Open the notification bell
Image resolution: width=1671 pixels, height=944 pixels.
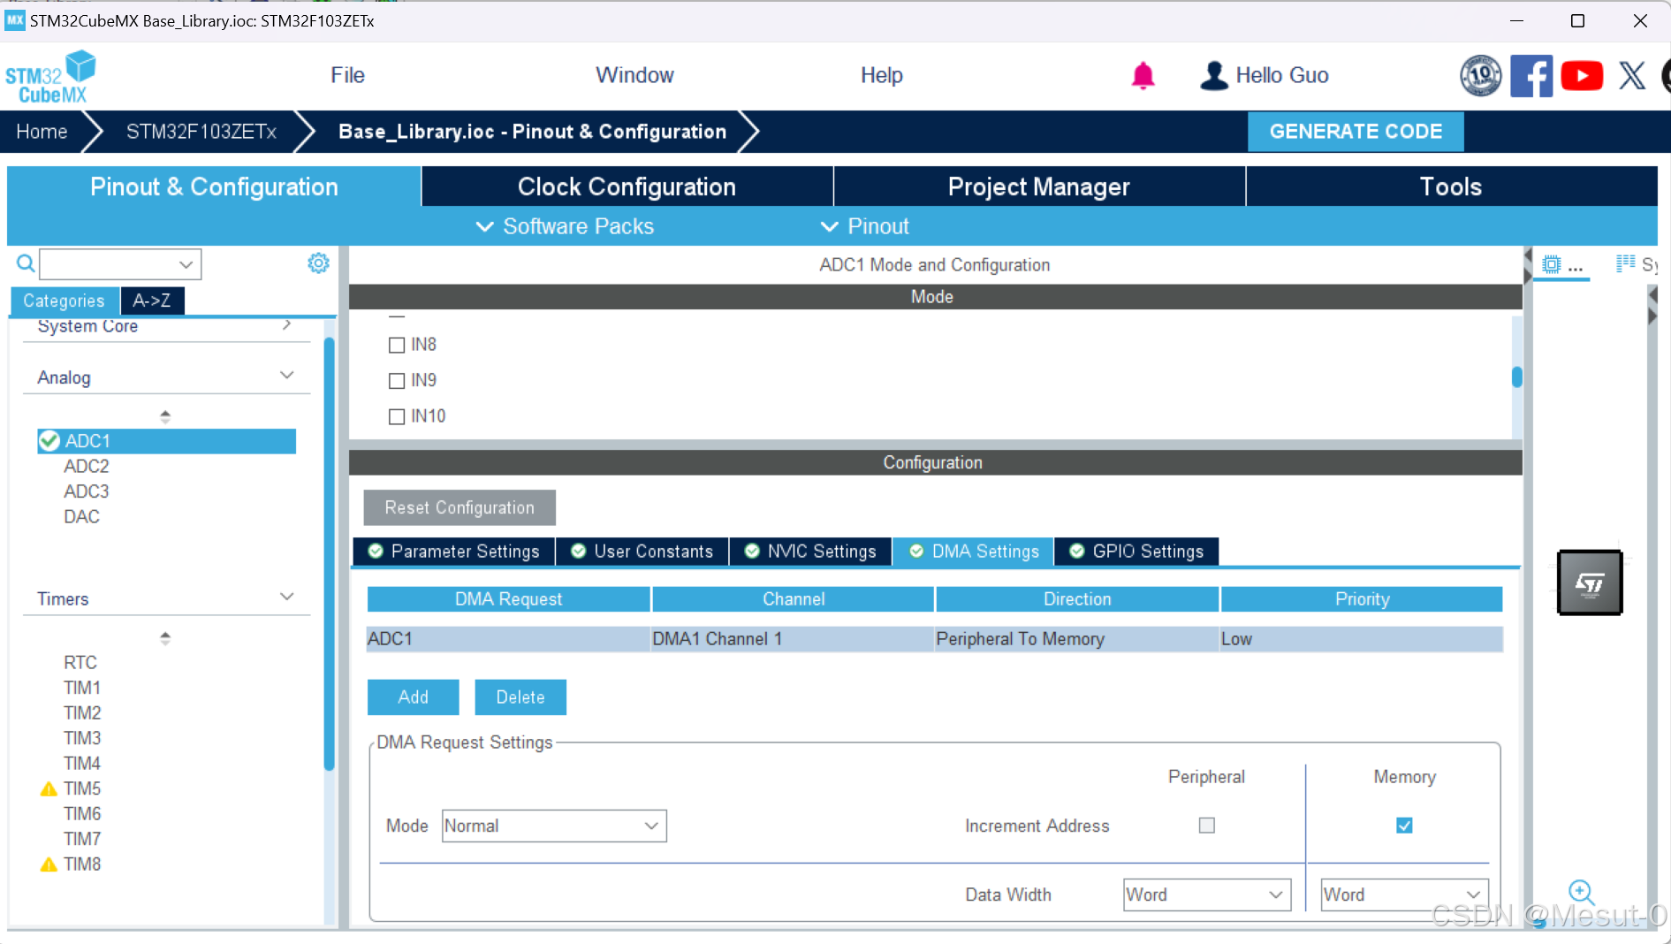[1143, 76]
